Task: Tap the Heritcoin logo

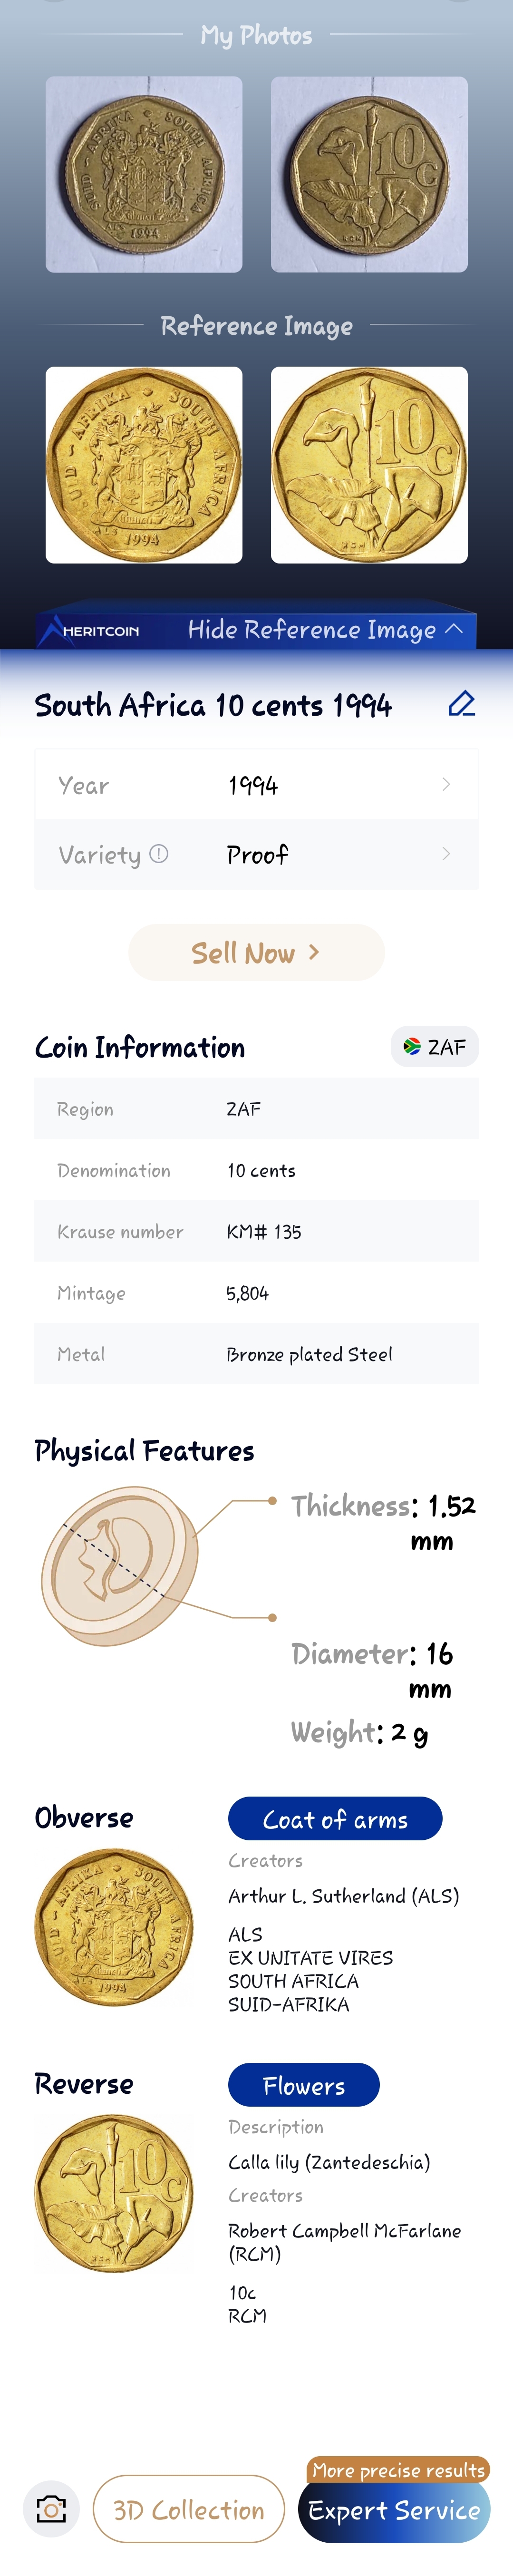Action: pyautogui.click(x=90, y=630)
